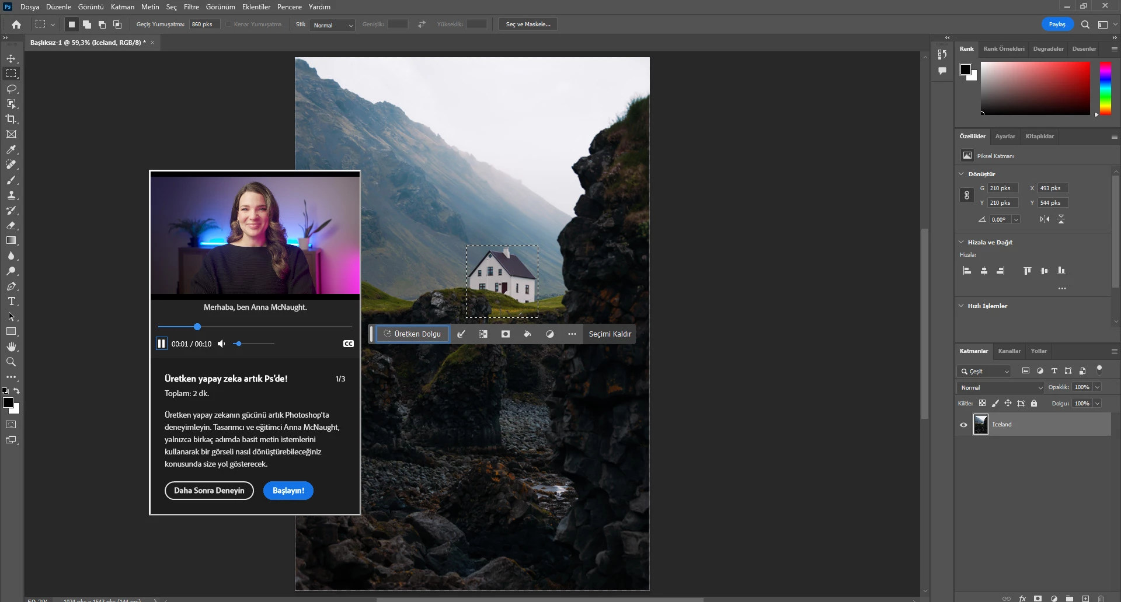Toggle the layer filter switch

1099,369
